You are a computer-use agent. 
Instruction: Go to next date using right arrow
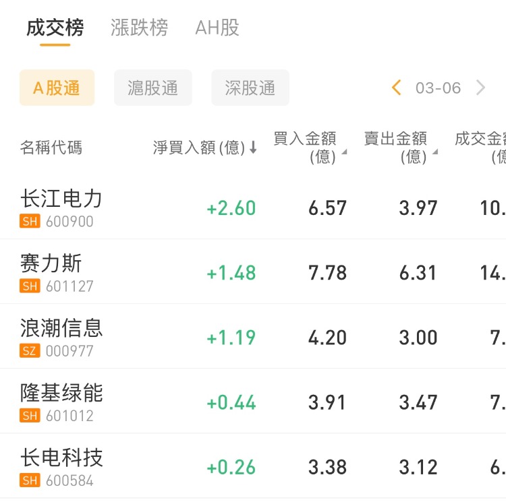click(480, 88)
